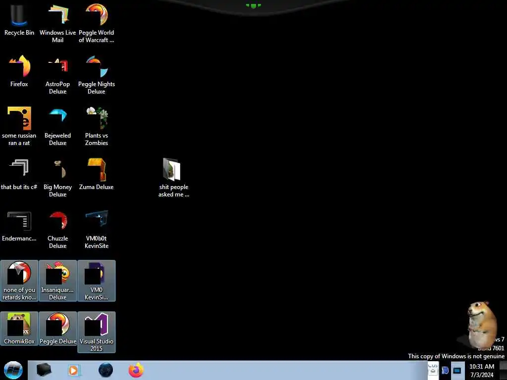Viewport: 507px width, 380px height.
Task: Open the dark globe taskbar application
Action: coord(106,370)
